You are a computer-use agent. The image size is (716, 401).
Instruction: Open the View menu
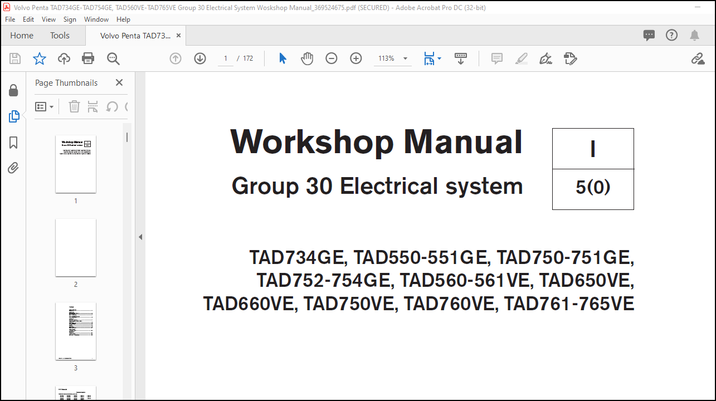point(49,19)
